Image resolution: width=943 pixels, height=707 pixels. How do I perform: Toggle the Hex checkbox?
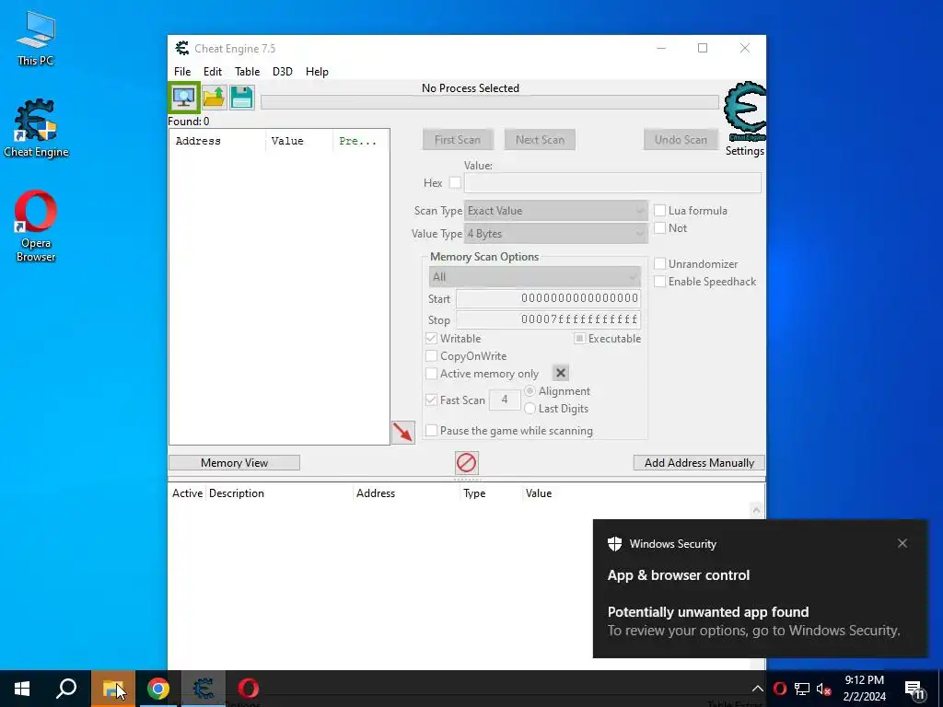coord(455,182)
